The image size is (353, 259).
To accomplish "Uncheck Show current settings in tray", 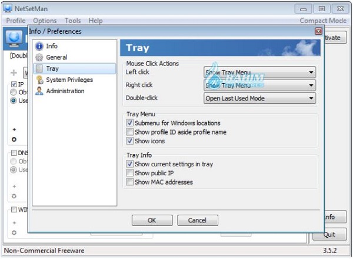I will click(x=129, y=164).
